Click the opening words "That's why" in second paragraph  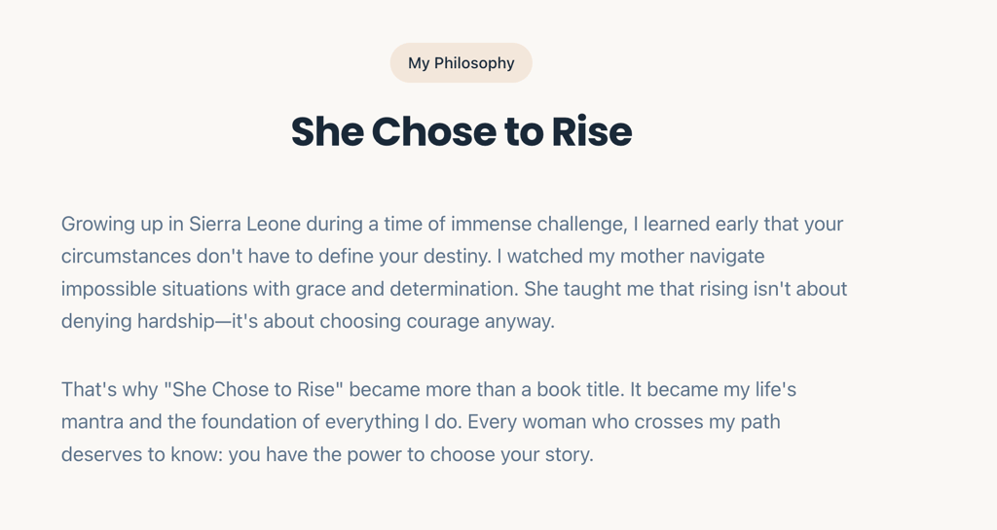[x=109, y=390]
